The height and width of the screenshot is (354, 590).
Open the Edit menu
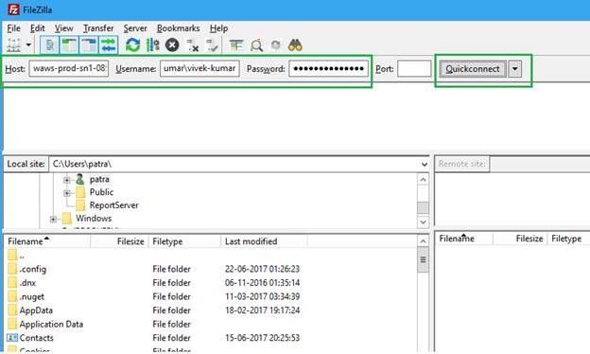[37, 28]
